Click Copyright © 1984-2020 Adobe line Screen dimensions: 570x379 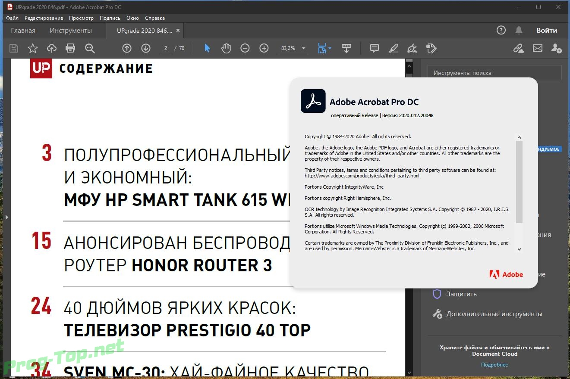coord(358,137)
